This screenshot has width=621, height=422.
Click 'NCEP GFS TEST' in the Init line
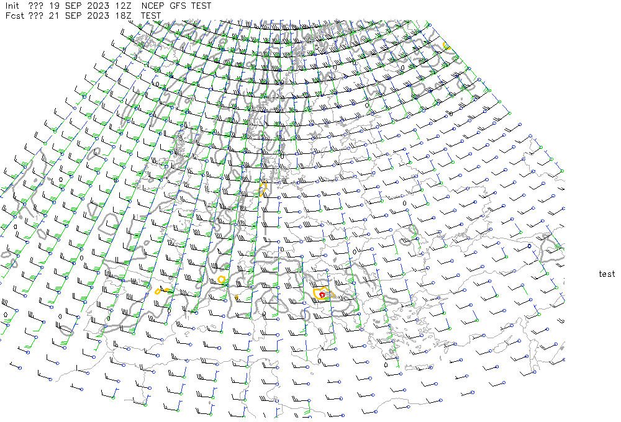coord(176,6)
